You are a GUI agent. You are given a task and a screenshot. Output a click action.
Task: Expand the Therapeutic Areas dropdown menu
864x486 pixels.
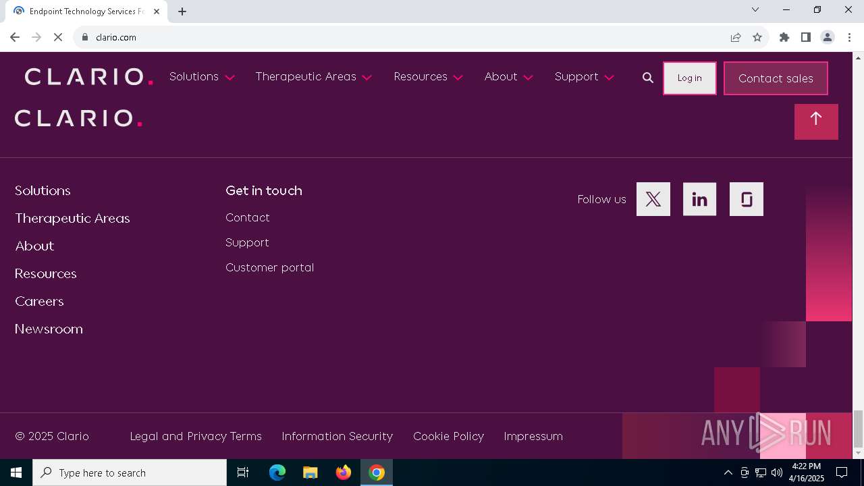[314, 77]
